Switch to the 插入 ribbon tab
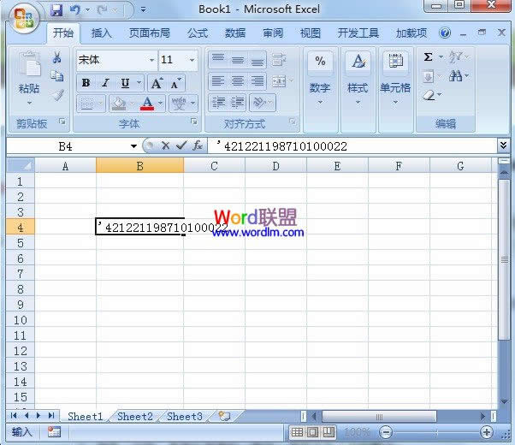515x445 pixels. click(x=102, y=33)
